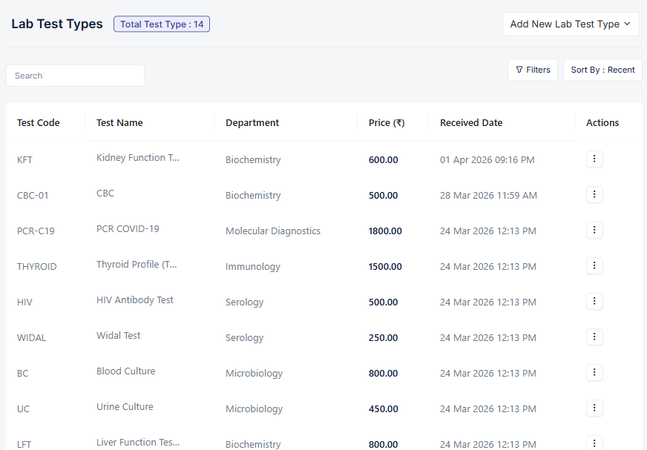Viewport: 647px width, 450px height.
Task: Click the Total Test Type: 14 badge
Action: [162, 24]
